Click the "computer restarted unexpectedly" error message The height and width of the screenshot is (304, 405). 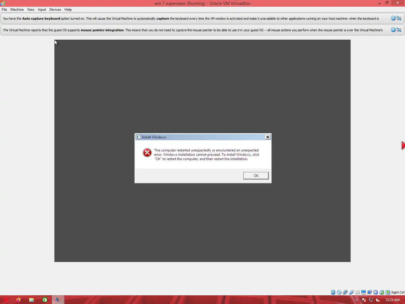[x=207, y=155]
